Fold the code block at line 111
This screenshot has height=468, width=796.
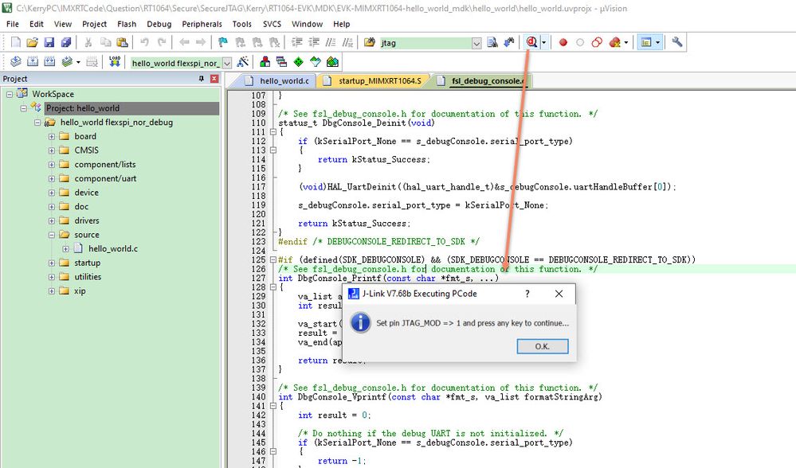coord(273,132)
